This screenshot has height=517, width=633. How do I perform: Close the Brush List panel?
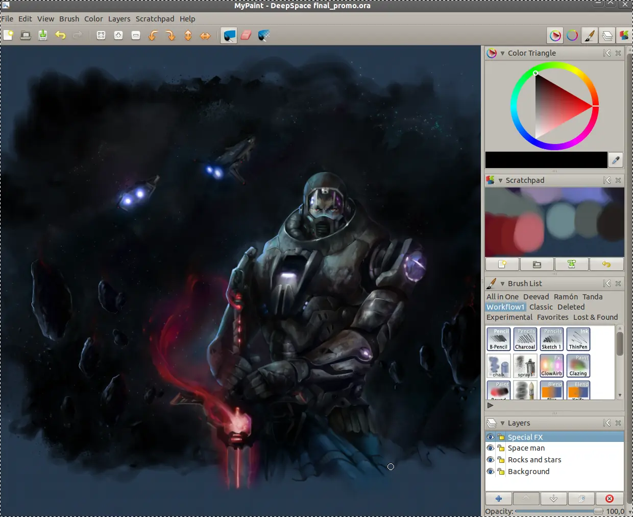tap(618, 284)
